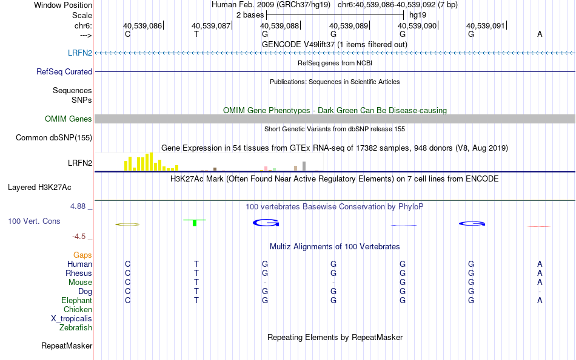Open the Multiz Alignments of 100 Vertebrates title
The width and height of the screenshot is (576, 360).
click(335, 247)
